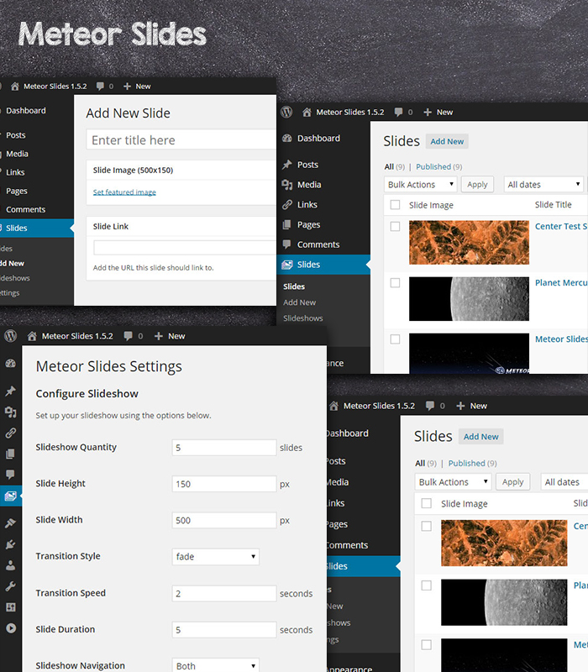
Task: Check the Planet Mercury slide checkbox in the upper Slides list
Action: pos(395,283)
